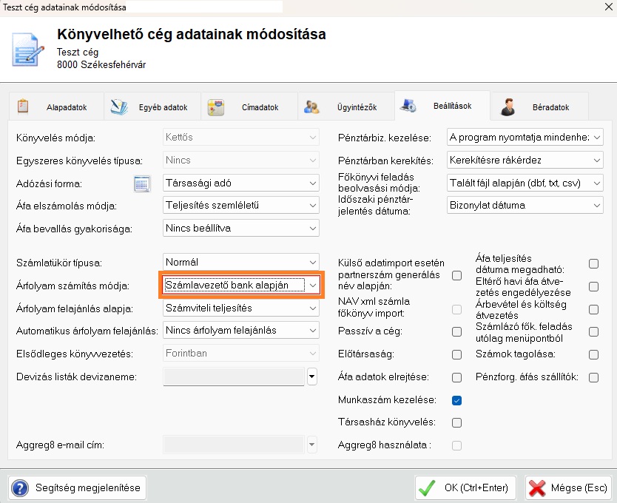Expand the Devizás listák devizaneme arrow
The height and width of the screenshot is (503, 617).
coord(312,377)
